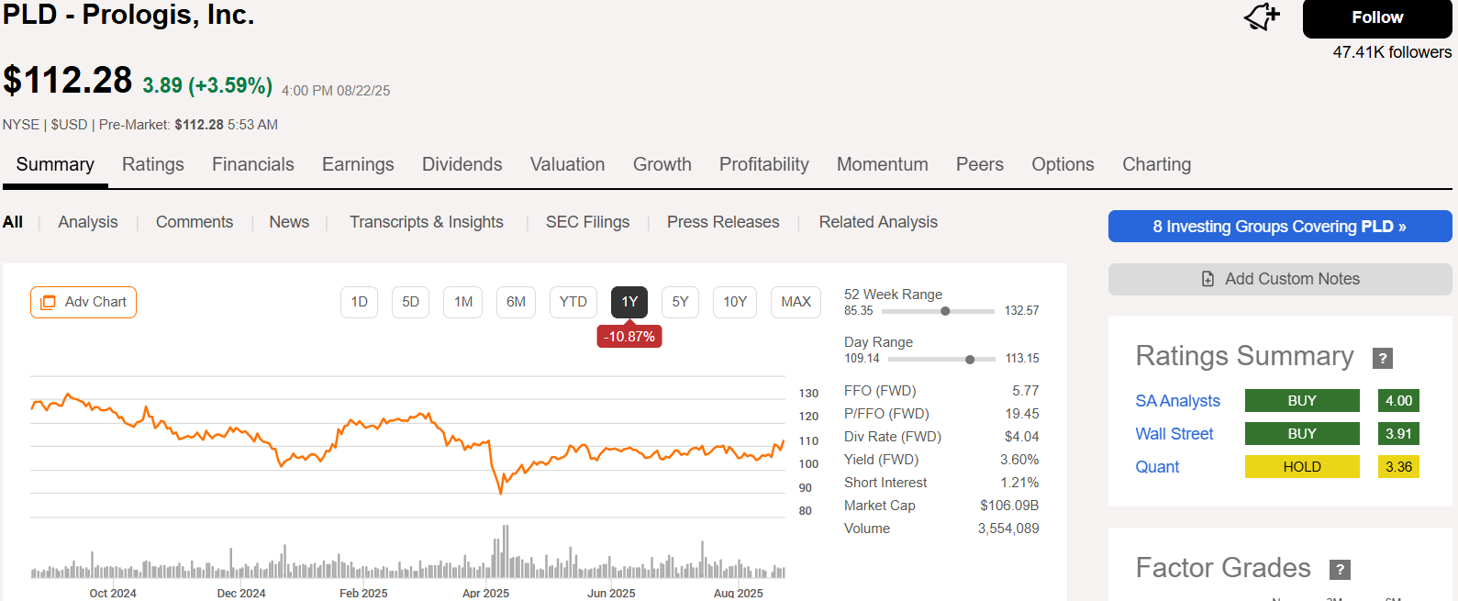The image size is (1458, 601).
Task: Click the PLD - Prologis, Inc. title
Action: 128,15
